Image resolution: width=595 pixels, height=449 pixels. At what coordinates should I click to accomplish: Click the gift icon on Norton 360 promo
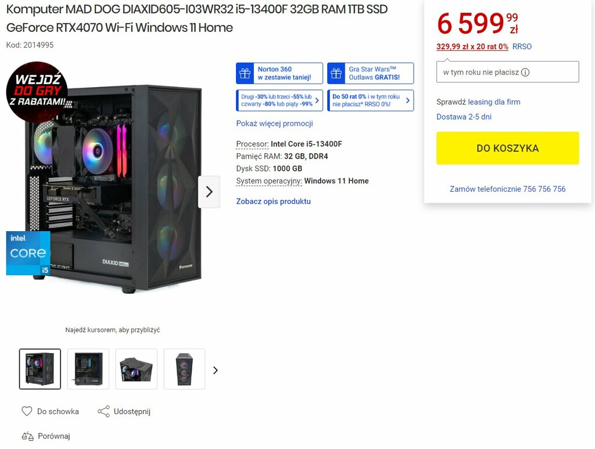click(245, 73)
